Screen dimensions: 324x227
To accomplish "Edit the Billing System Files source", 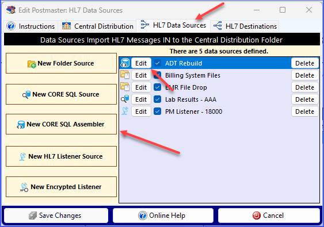I will [141, 75].
